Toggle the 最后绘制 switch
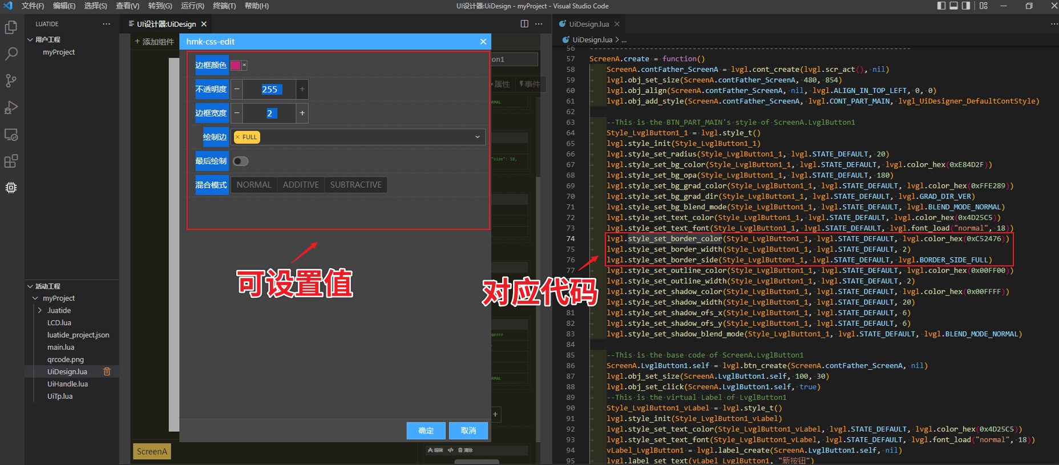This screenshot has height=465, width=1059. (x=240, y=161)
